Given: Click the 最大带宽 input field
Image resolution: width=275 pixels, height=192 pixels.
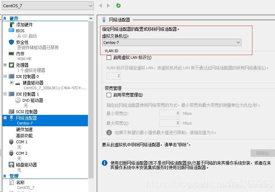Looking at the screenshot, I should tap(170, 123).
